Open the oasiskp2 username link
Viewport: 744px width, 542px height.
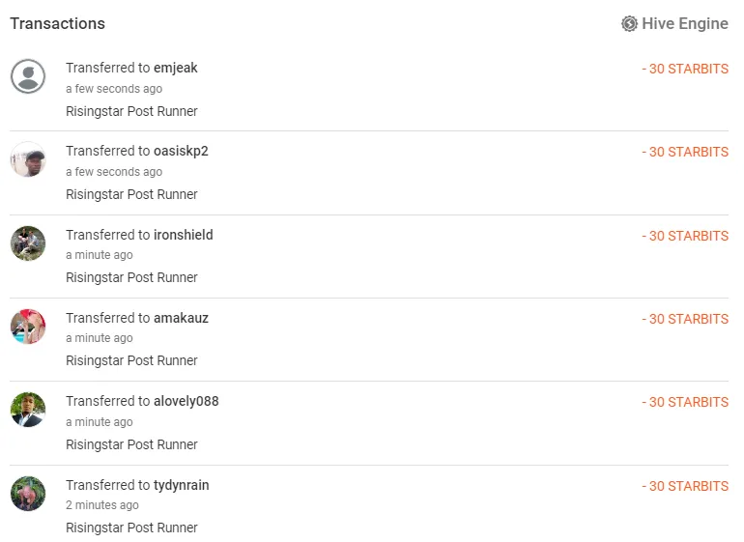click(181, 151)
